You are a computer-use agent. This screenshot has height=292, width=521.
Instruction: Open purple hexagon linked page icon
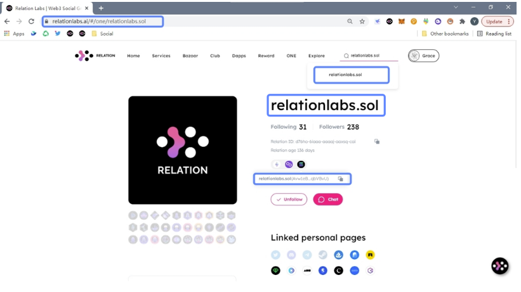[x=370, y=270]
